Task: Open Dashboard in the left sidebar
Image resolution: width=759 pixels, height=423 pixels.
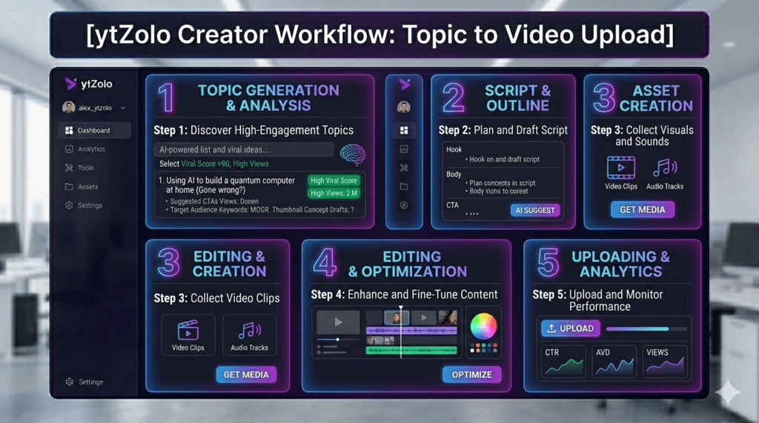Action: pos(94,130)
